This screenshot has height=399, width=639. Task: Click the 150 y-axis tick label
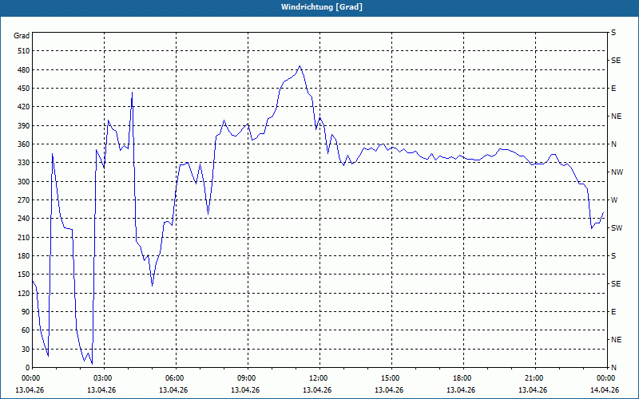(x=24, y=275)
